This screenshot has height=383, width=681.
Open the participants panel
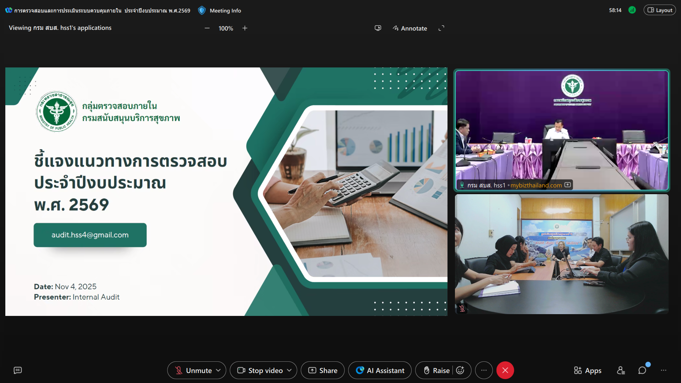tap(621, 370)
